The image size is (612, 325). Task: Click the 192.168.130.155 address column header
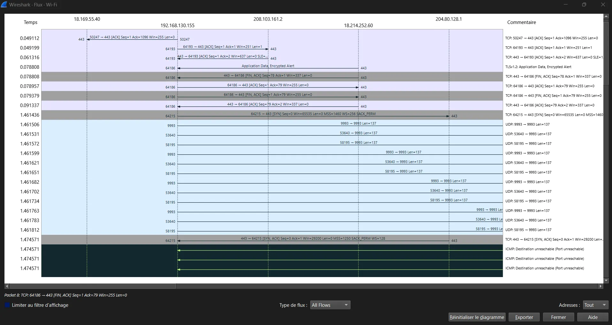point(177,26)
